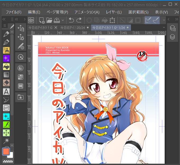Image resolution: width=180 pixels, height=165 pixels.
Task: Toggle Snap to Special Ruler
Action: [156, 20]
